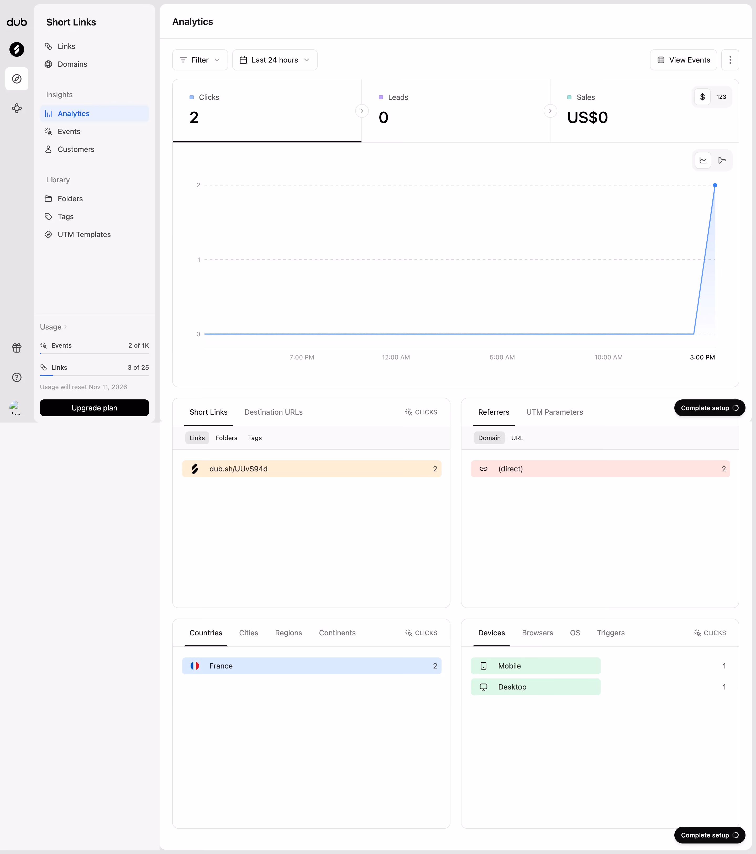Open the Filter dropdown

pos(200,60)
